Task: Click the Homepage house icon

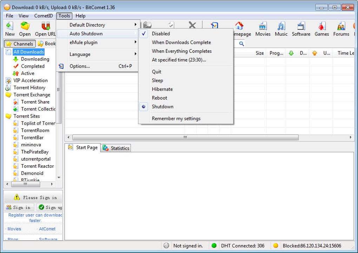Action: click(239, 26)
